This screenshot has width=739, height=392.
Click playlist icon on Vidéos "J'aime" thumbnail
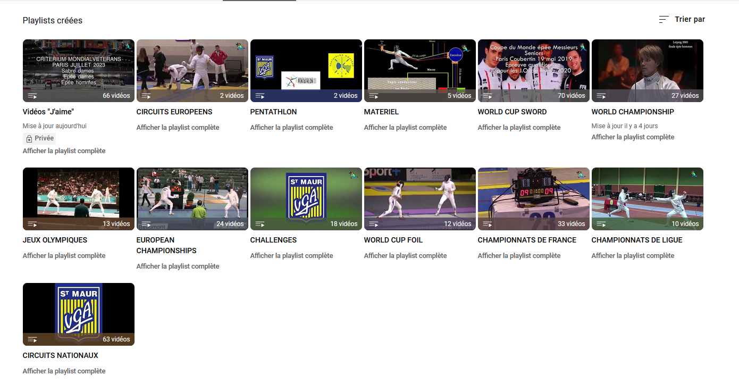32,96
